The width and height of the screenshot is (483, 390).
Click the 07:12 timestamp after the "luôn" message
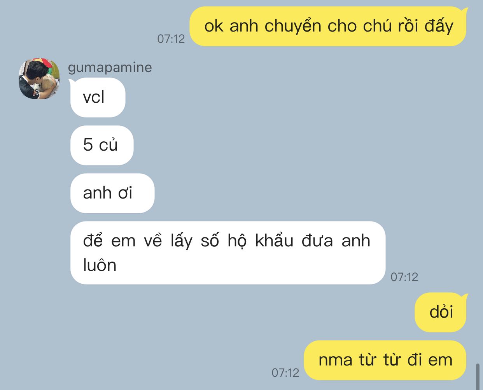(404, 277)
